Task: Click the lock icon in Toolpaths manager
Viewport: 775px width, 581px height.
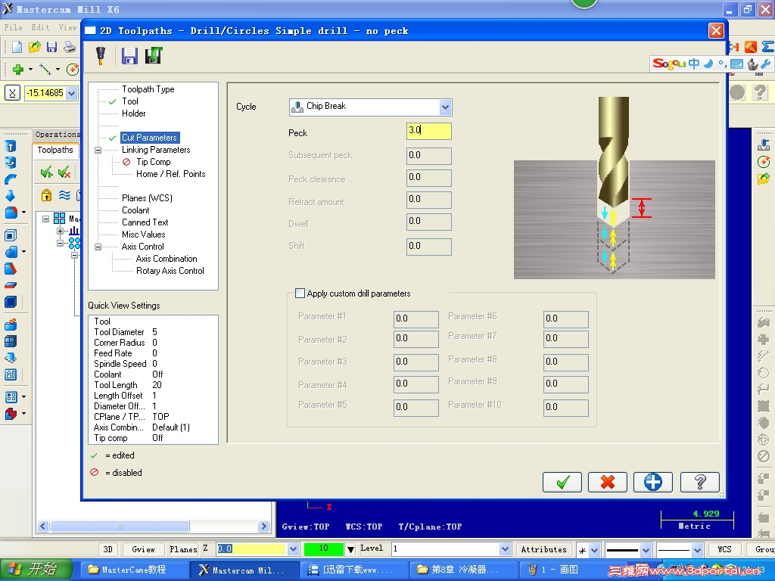Action: tap(46, 195)
